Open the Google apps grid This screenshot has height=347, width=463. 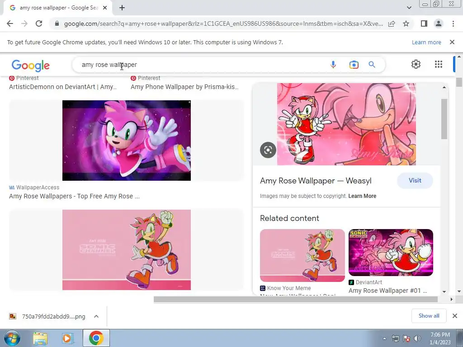pyautogui.click(x=439, y=64)
